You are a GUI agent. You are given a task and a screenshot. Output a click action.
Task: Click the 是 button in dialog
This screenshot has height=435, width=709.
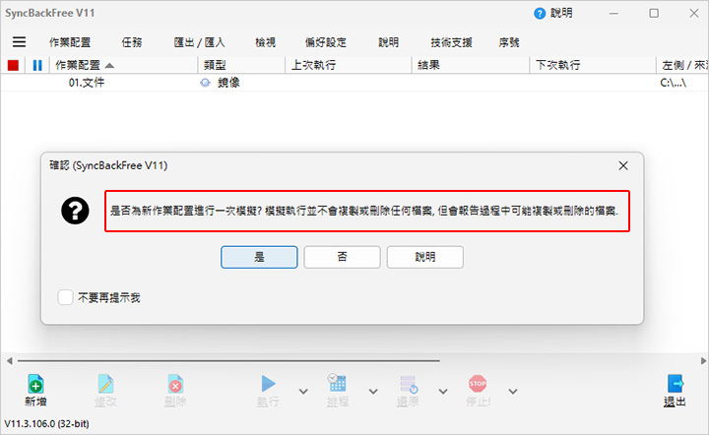[259, 257]
